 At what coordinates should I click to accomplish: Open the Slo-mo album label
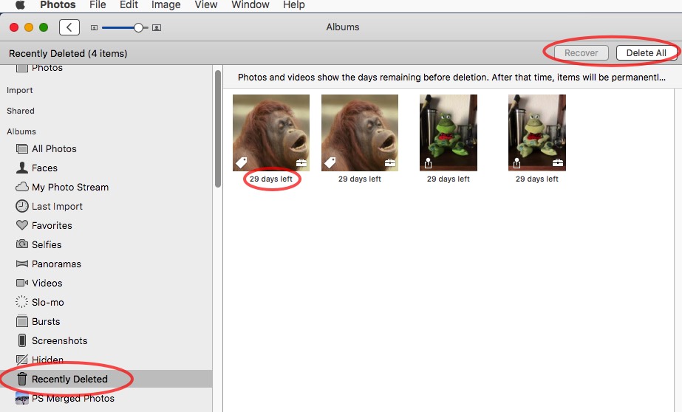(x=48, y=302)
